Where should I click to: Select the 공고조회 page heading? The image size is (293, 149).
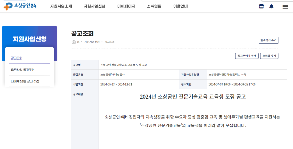point(82,33)
